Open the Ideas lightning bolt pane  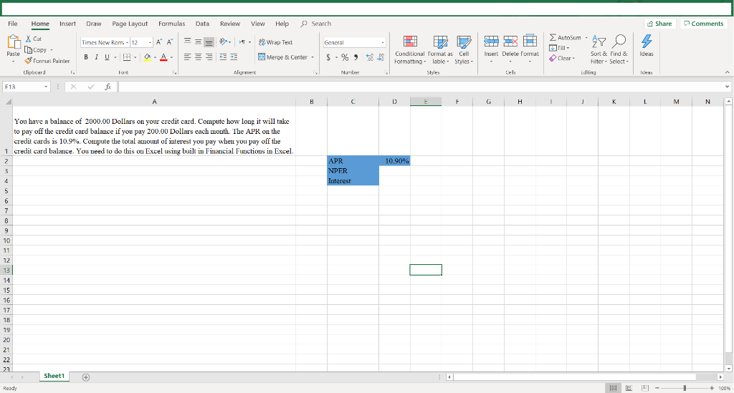(647, 45)
